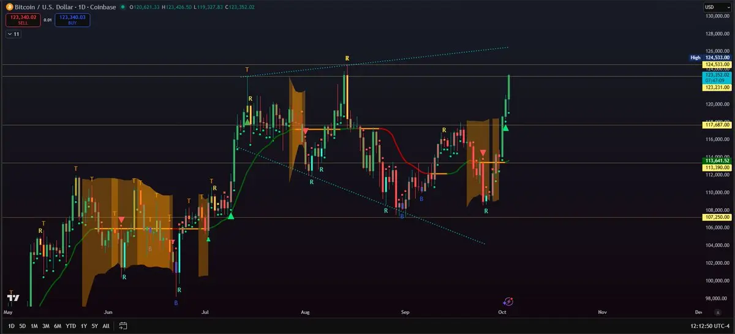Click the open price O120,621.33 value

click(x=144, y=7)
